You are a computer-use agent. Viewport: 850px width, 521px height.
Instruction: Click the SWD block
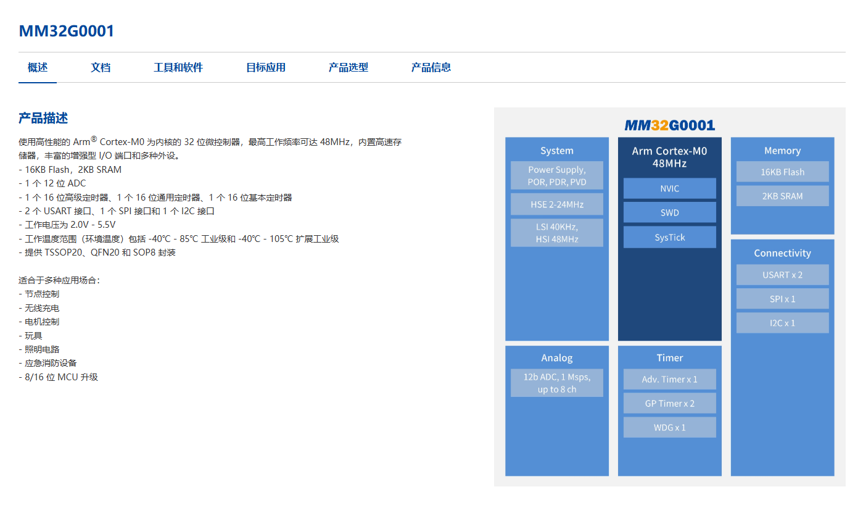(x=669, y=212)
